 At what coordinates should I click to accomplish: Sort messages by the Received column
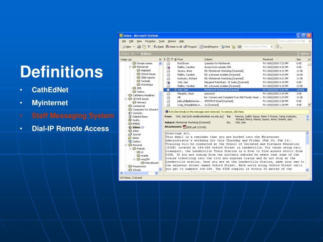tap(279, 59)
